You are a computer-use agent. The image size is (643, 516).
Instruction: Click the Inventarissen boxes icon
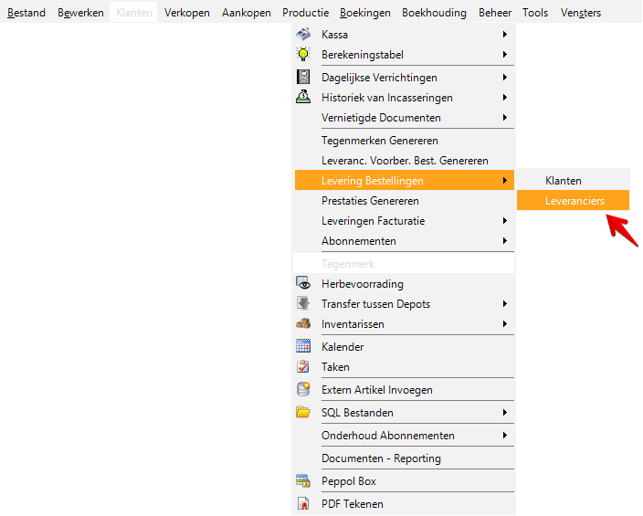click(303, 324)
